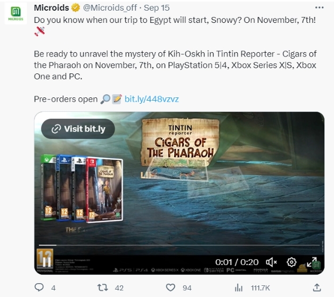Follow the bit.ly/448vzvz pre-order link
This screenshot has height=297, width=334.
pyautogui.click(x=151, y=99)
